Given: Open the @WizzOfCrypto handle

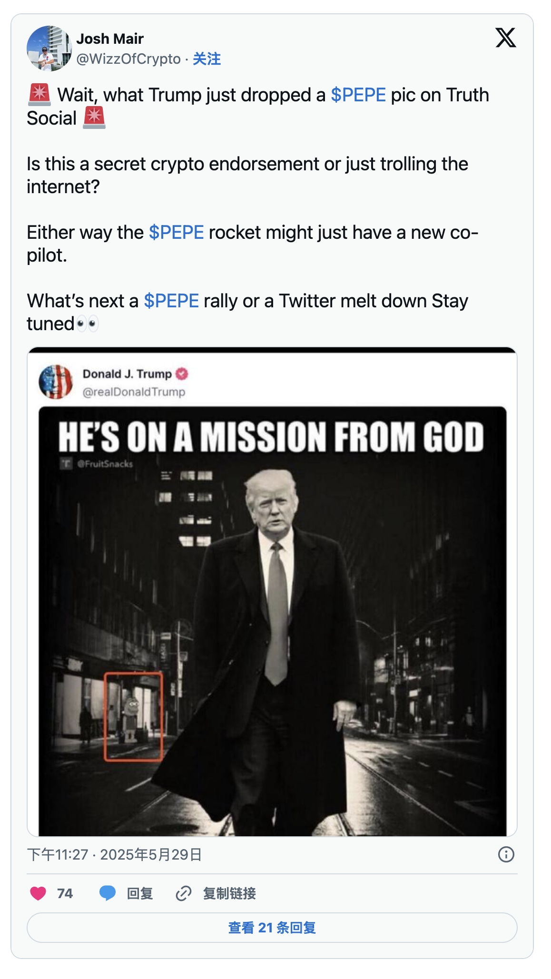Looking at the screenshot, I should click(128, 59).
